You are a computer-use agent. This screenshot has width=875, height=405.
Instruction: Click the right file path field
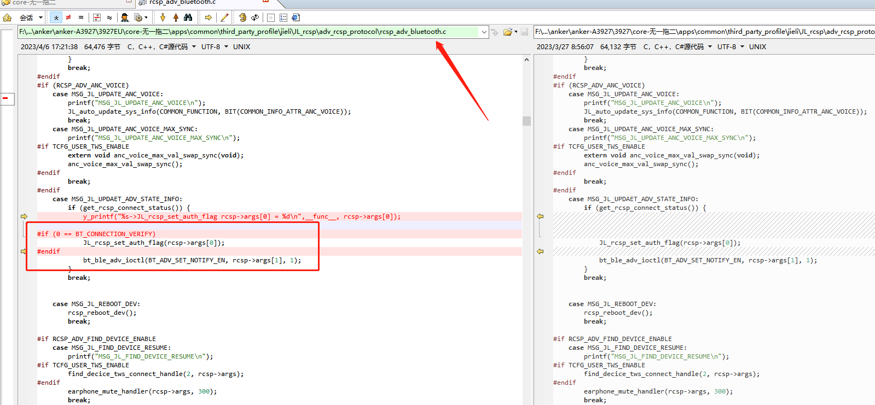(704, 32)
